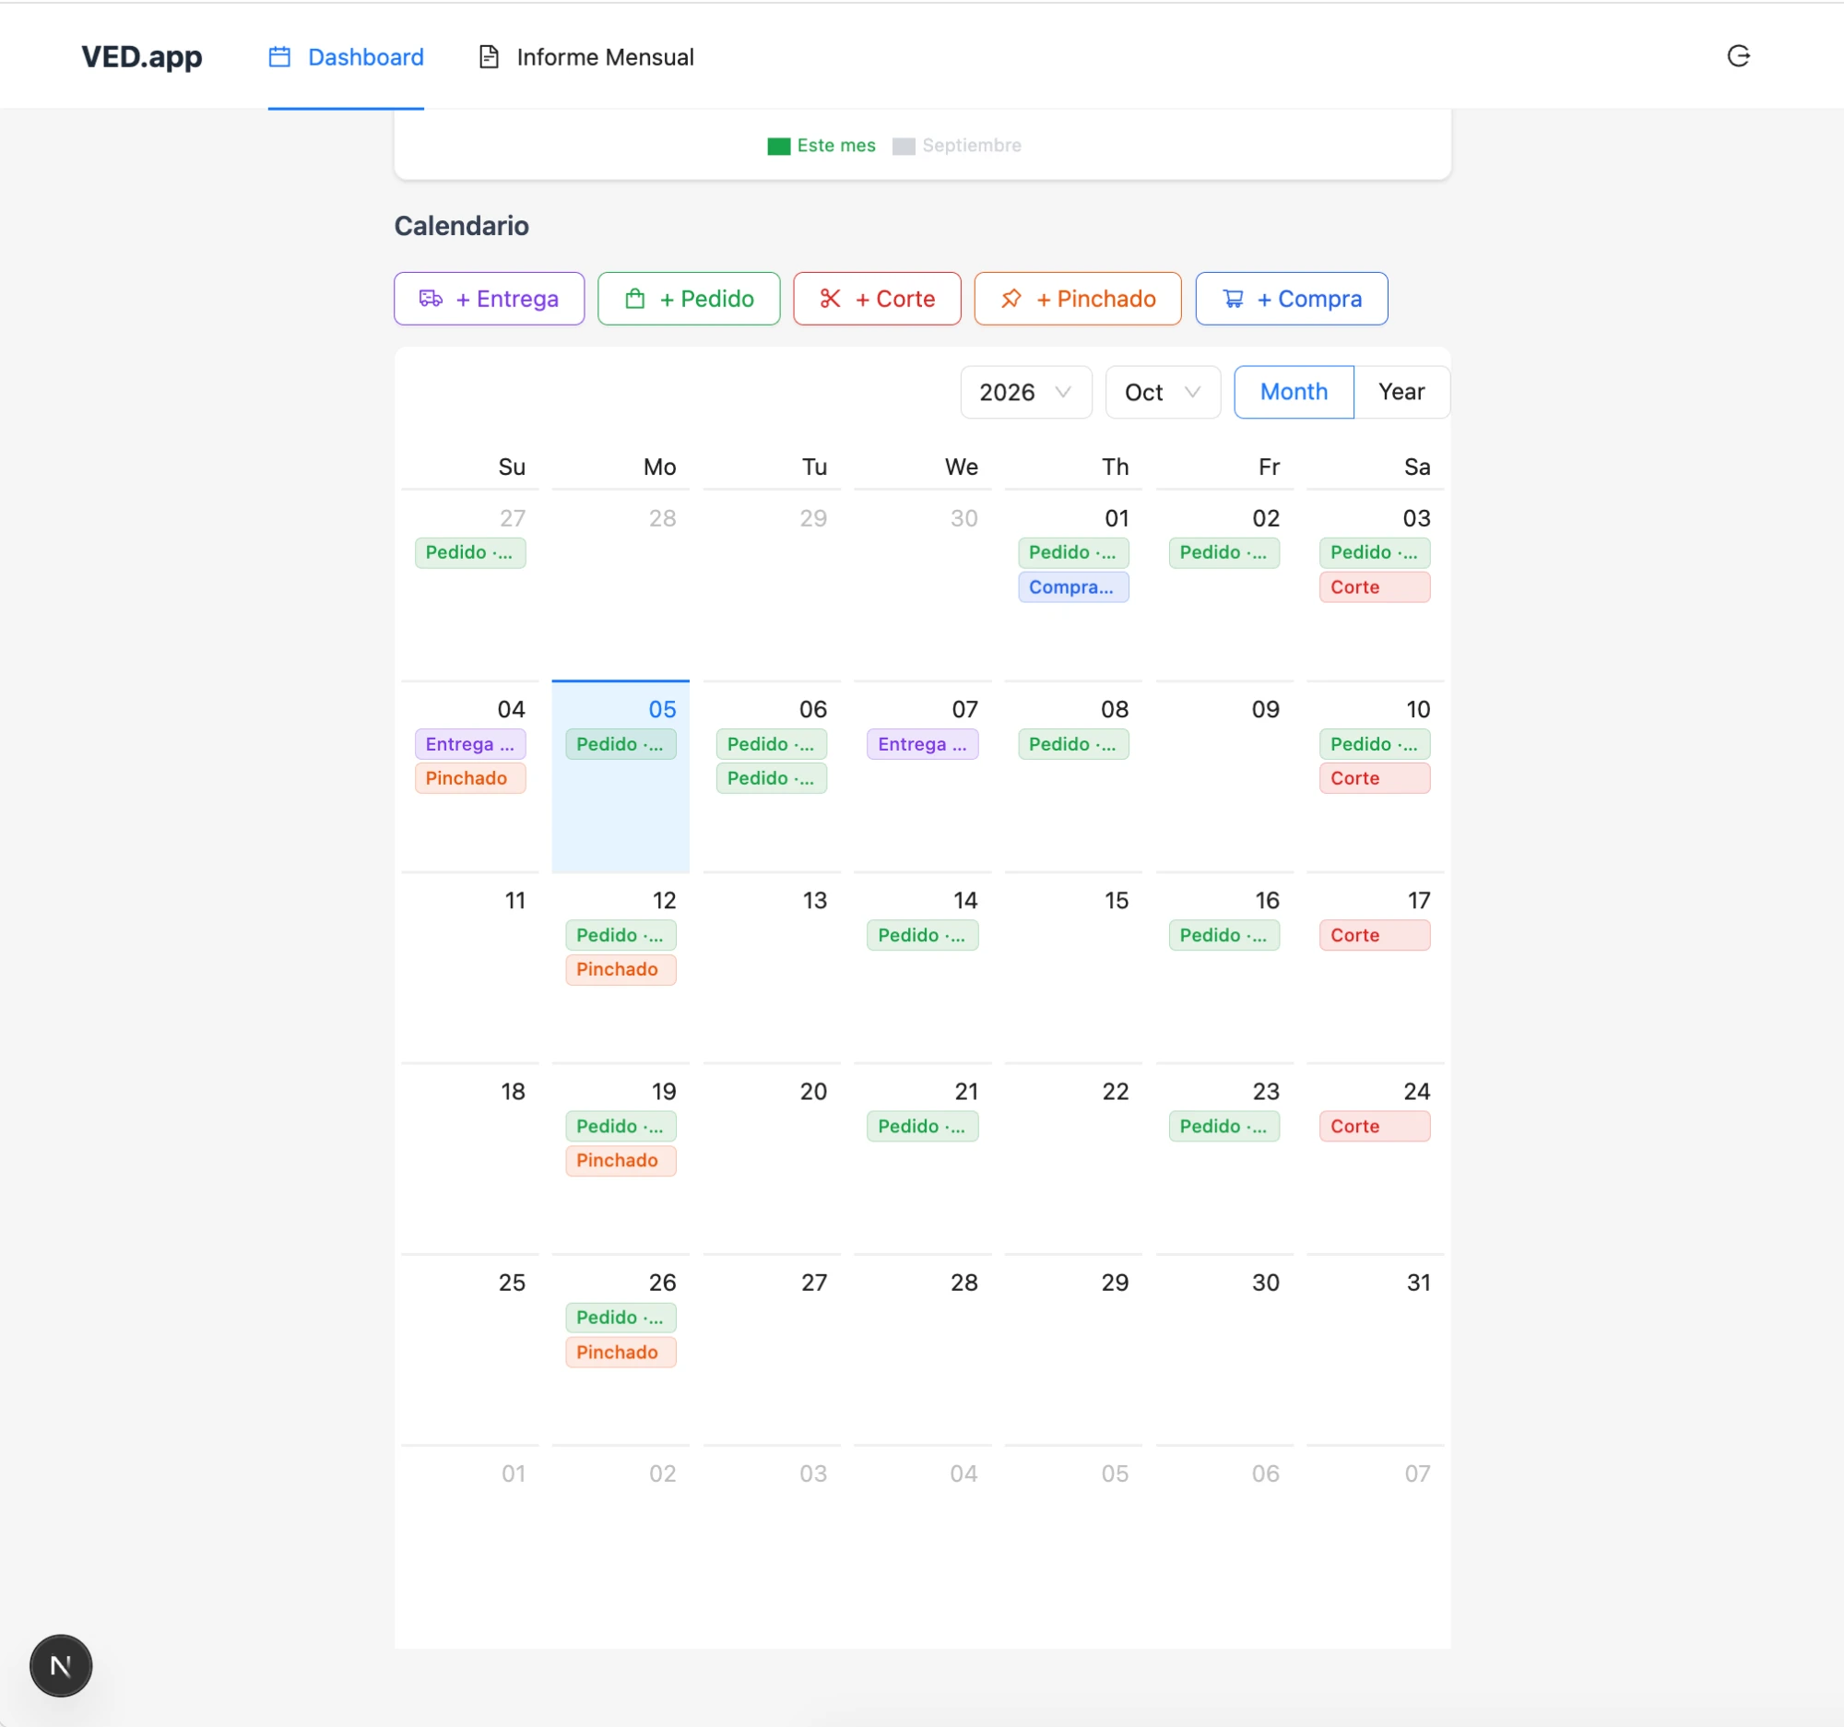This screenshot has height=1727, width=1844.
Task: Add a new Corte event
Action: click(877, 299)
